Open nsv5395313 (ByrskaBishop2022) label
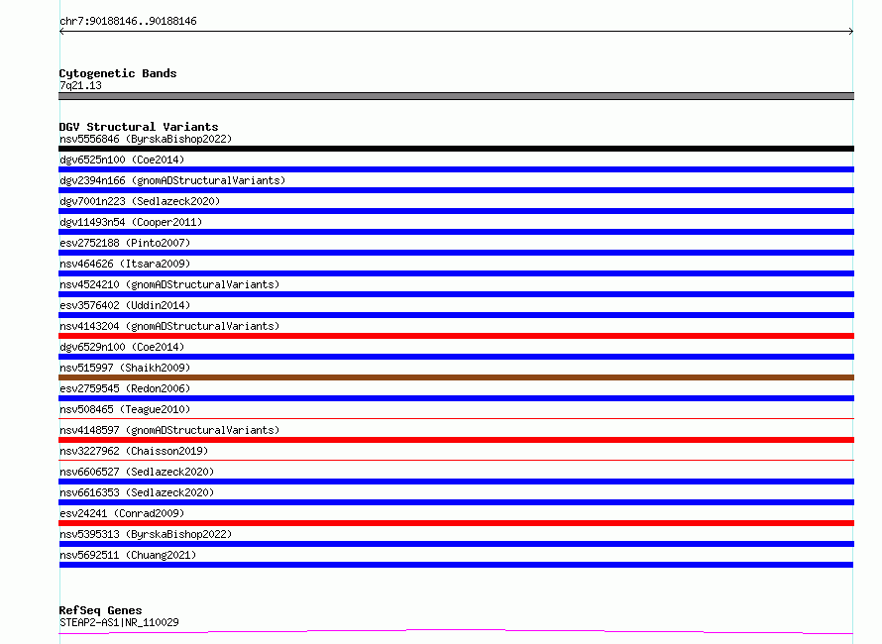 (x=146, y=534)
